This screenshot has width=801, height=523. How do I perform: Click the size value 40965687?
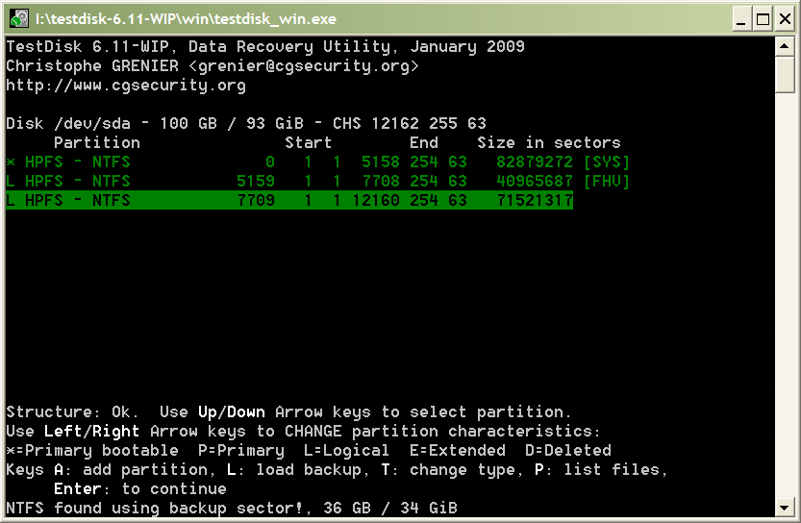535,182
